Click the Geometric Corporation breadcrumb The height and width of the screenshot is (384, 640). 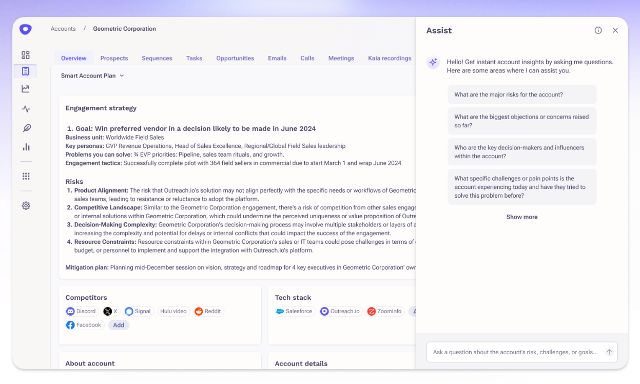(125, 29)
